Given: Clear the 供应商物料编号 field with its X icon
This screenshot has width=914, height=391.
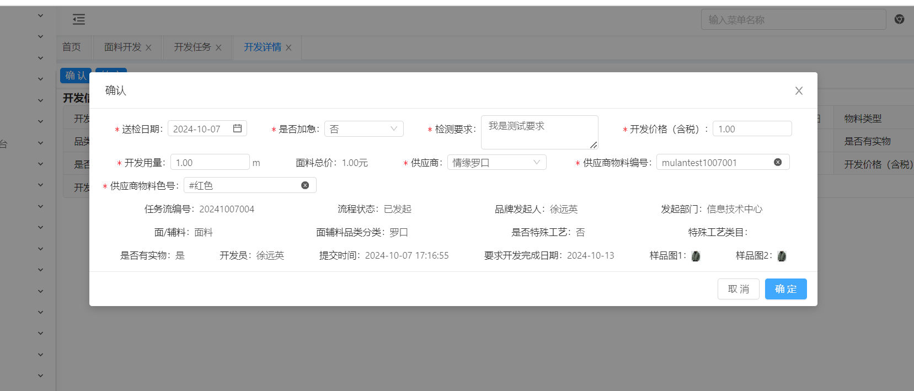Looking at the screenshot, I should pos(778,162).
